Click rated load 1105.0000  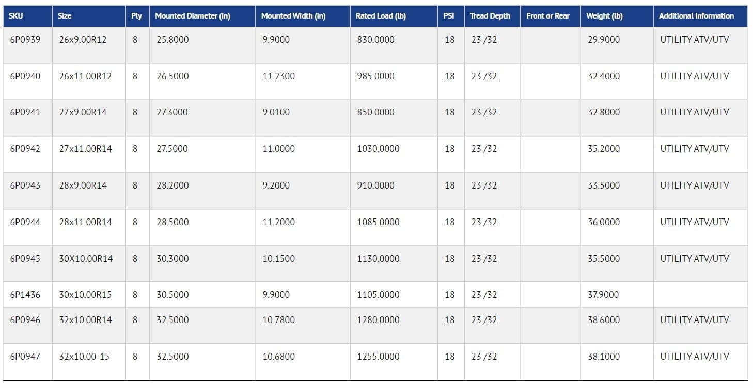coord(378,295)
